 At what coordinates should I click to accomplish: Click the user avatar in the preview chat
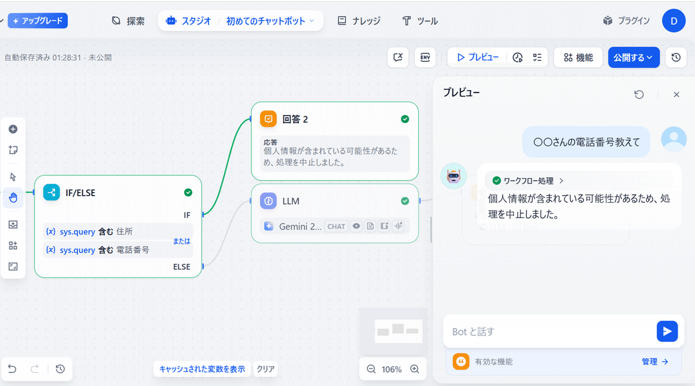tap(674, 139)
